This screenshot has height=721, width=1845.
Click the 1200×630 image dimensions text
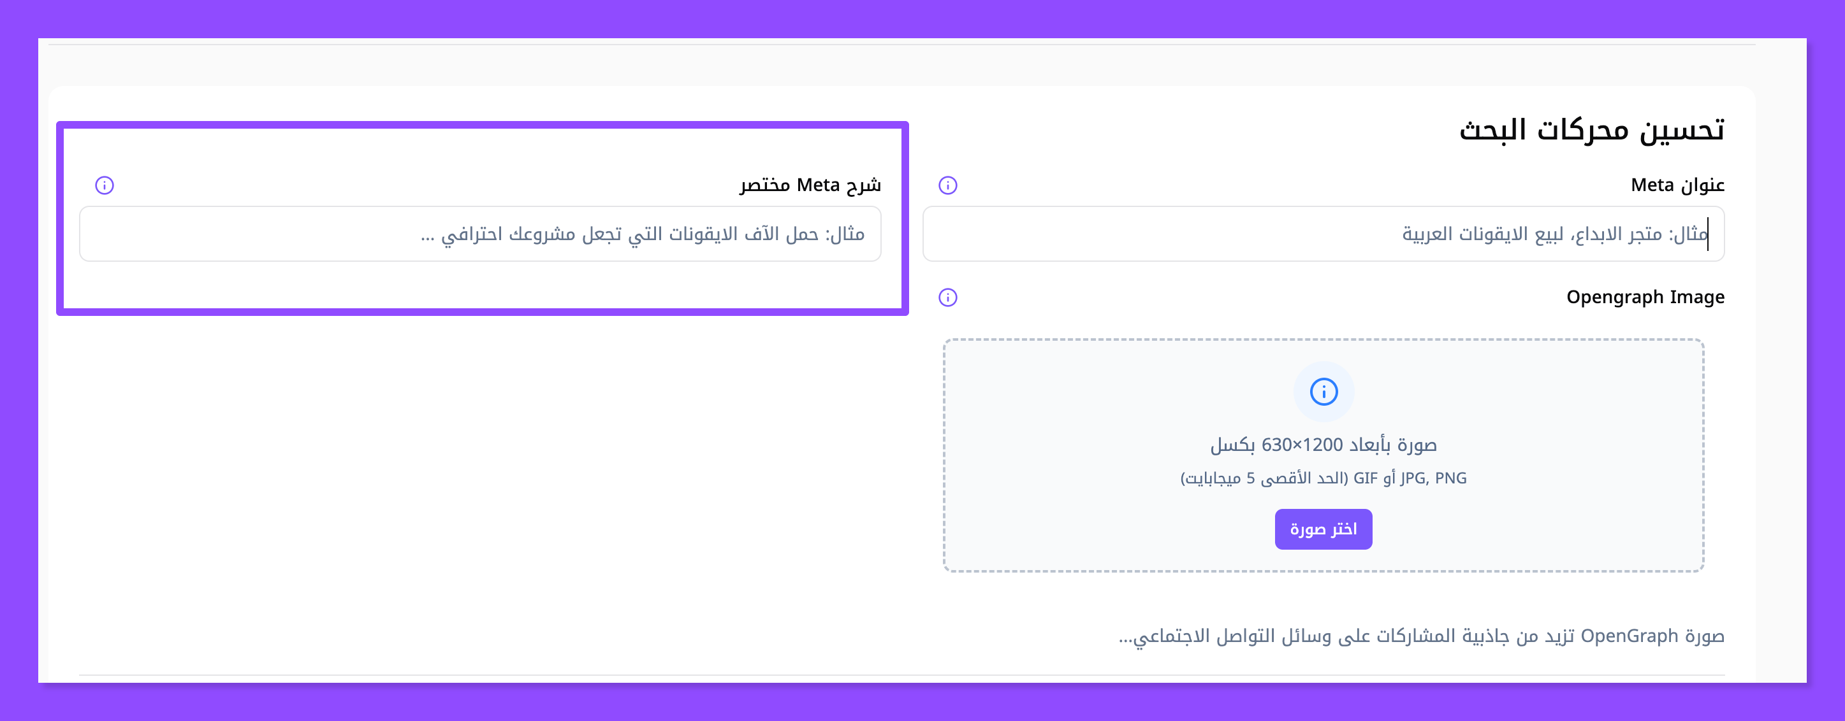coord(1323,445)
